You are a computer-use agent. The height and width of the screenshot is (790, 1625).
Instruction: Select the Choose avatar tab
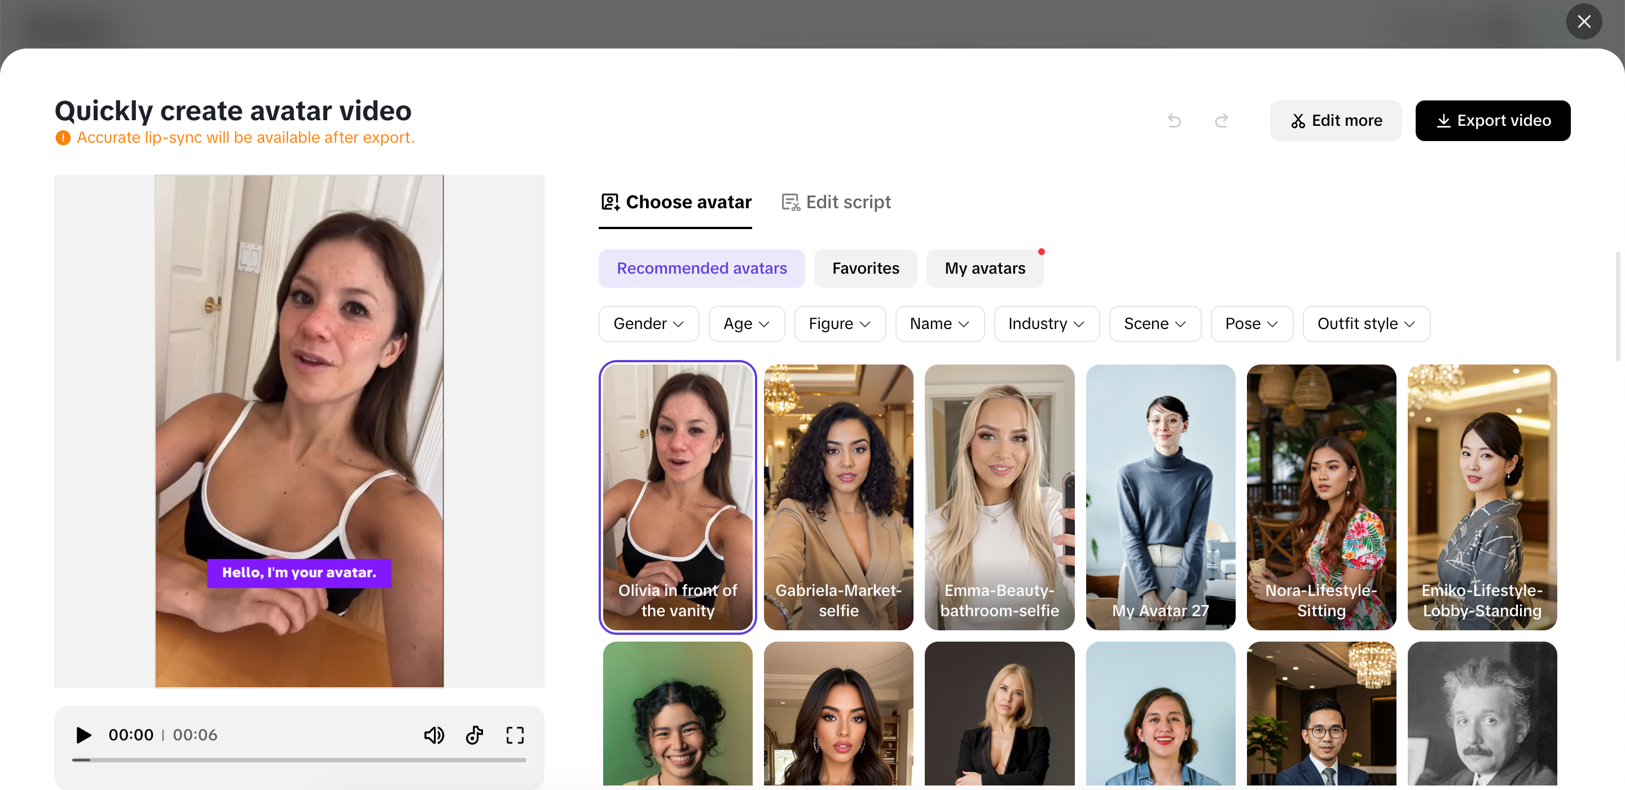pos(675,202)
